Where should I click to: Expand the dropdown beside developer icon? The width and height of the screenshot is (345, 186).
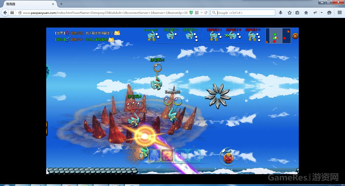pos(322,13)
